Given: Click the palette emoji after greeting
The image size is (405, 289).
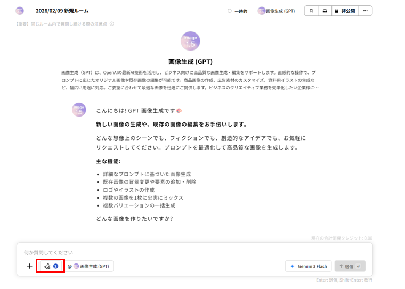Looking at the screenshot, I should [179, 111].
